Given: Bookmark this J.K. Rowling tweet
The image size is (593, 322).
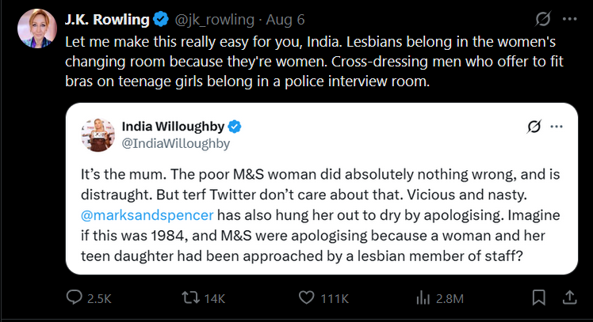Looking at the screenshot, I should (x=538, y=297).
